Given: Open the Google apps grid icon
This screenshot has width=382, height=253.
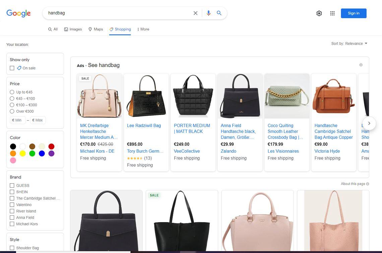Looking at the screenshot, I should pos(332,13).
